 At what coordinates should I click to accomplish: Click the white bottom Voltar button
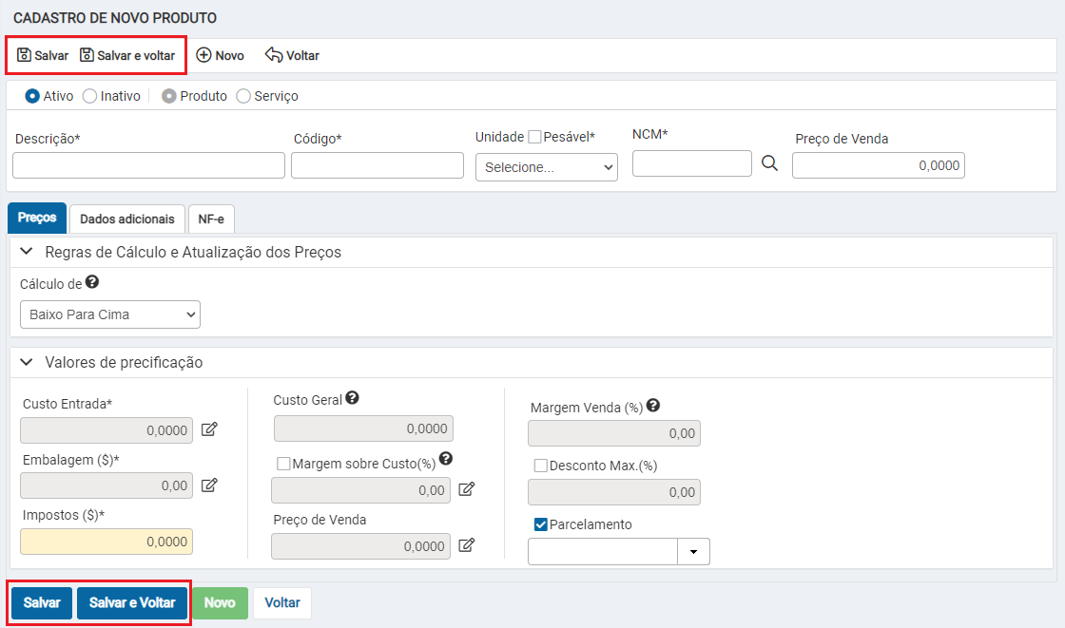click(x=282, y=603)
